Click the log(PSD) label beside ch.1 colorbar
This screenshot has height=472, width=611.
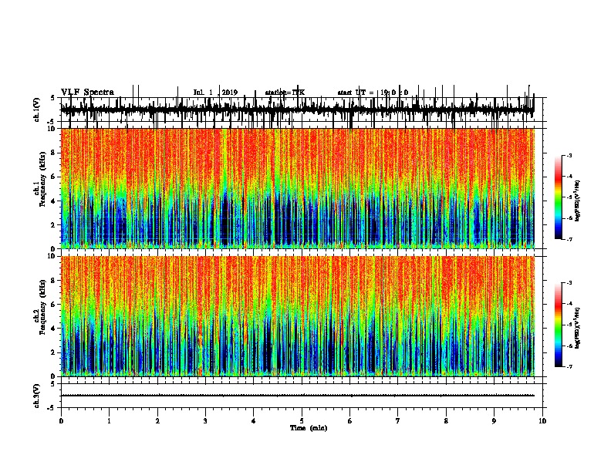coord(578,201)
